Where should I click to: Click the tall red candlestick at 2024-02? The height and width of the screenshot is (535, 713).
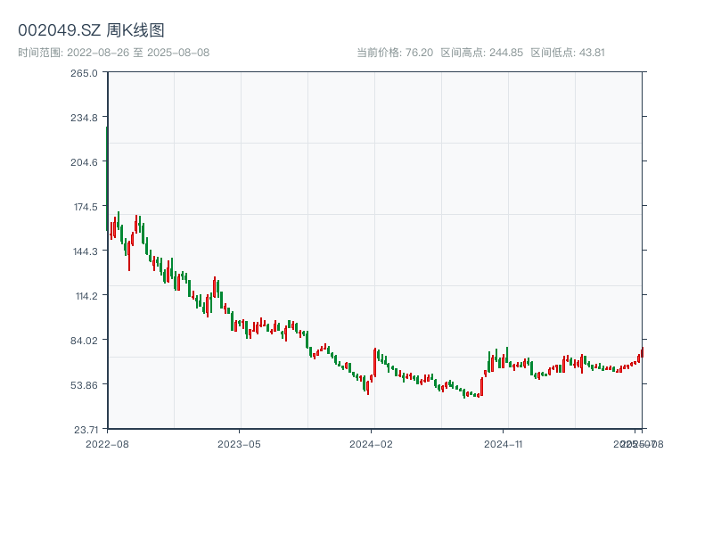click(374, 363)
